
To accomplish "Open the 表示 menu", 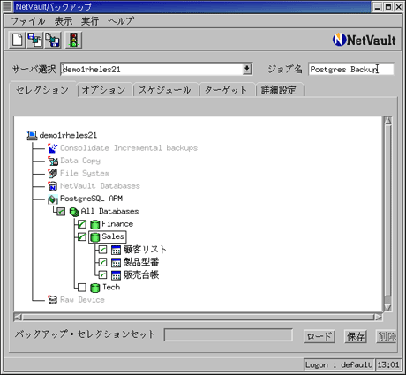I will 64,21.
